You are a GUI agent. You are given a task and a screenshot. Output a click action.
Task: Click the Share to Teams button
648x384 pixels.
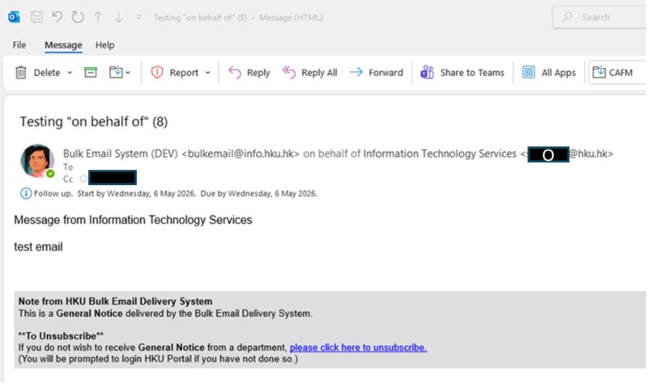point(463,73)
